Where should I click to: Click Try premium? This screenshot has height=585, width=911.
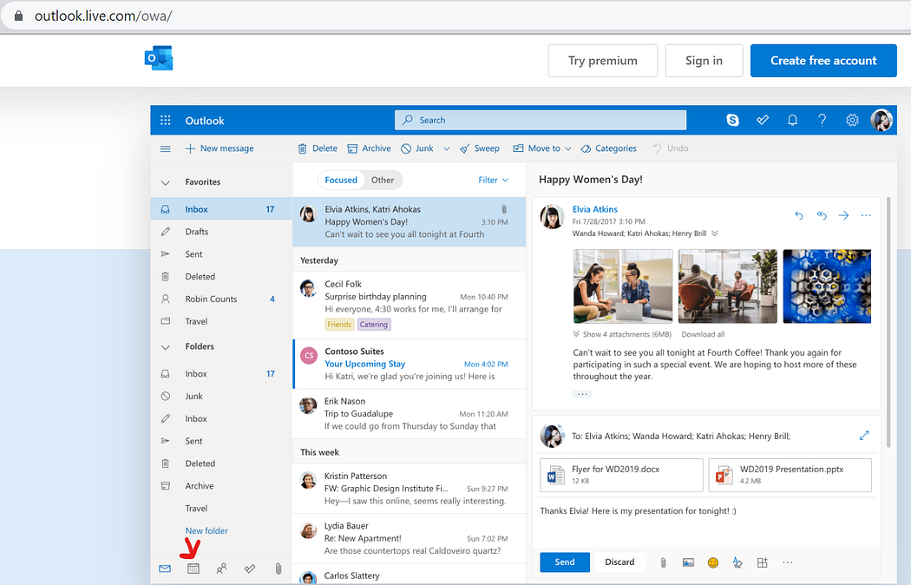pyautogui.click(x=602, y=61)
